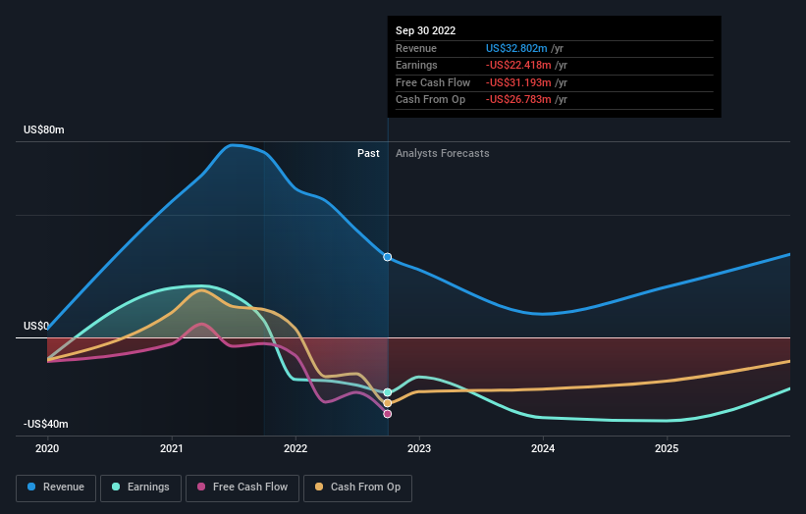Viewport: 806px width, 514px height.
Task: Click the orange Cash From Op data point
Action: [x=388, y=403]
